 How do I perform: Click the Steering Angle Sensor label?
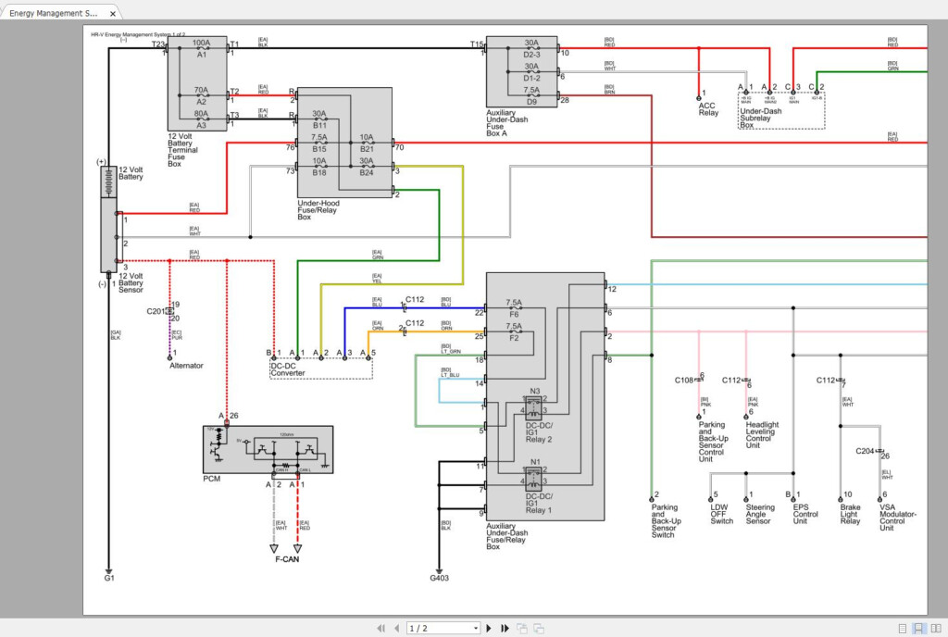coord(760,514)
